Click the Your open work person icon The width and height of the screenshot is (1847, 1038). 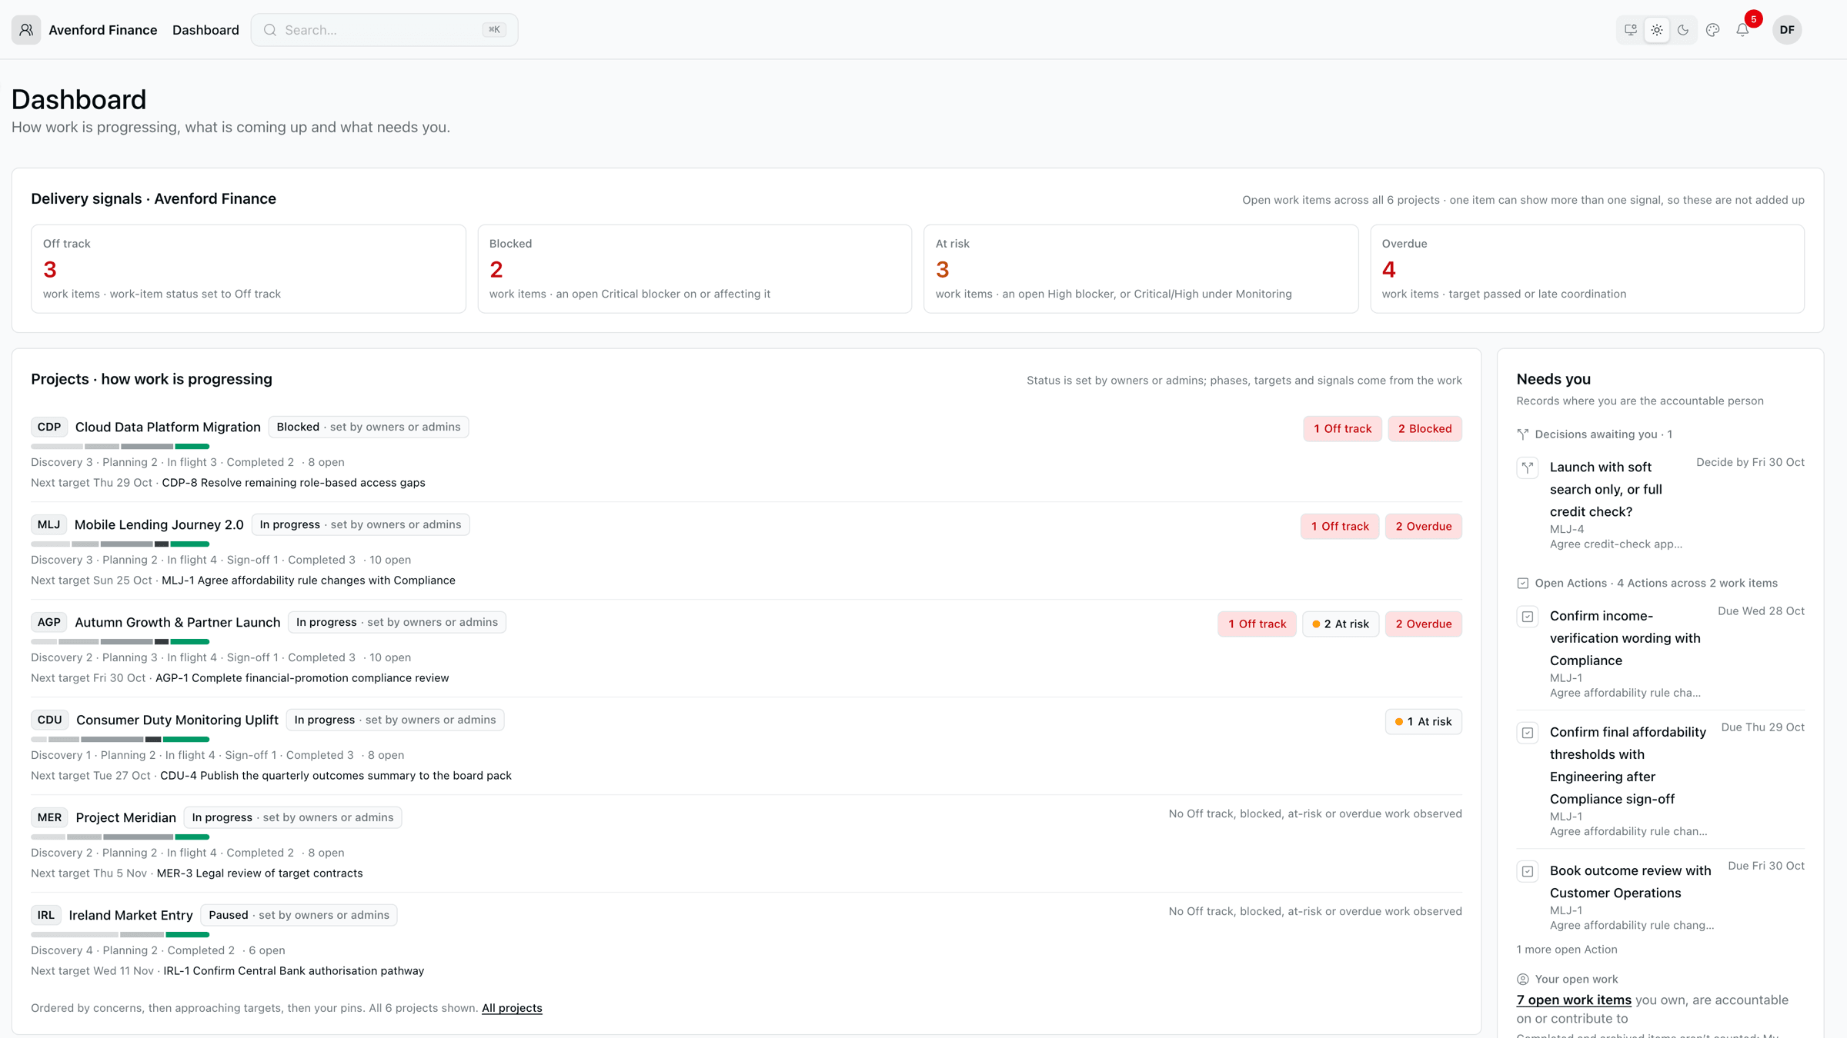coord(1522,980)
